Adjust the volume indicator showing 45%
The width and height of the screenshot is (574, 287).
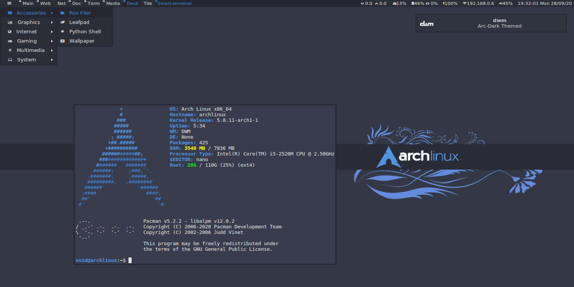coord(505,3)
